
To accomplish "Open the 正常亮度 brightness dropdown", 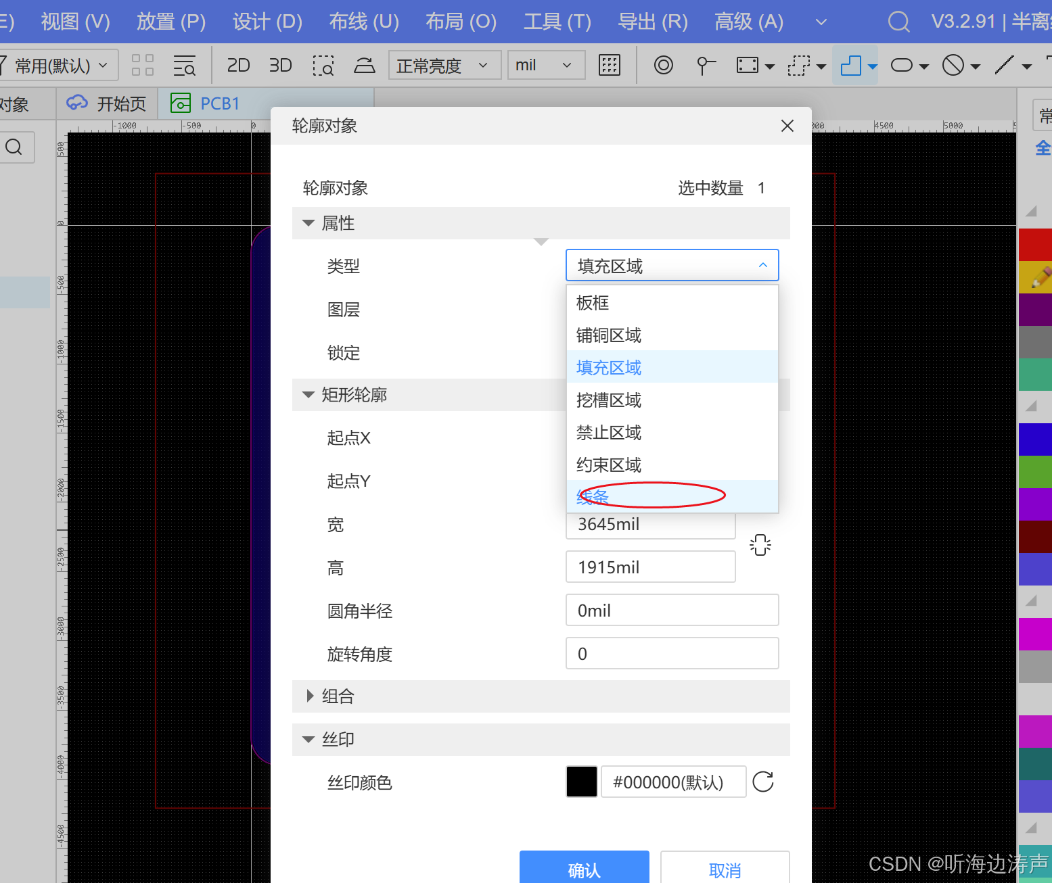I will pyautogui.click(x=444, y=66).
